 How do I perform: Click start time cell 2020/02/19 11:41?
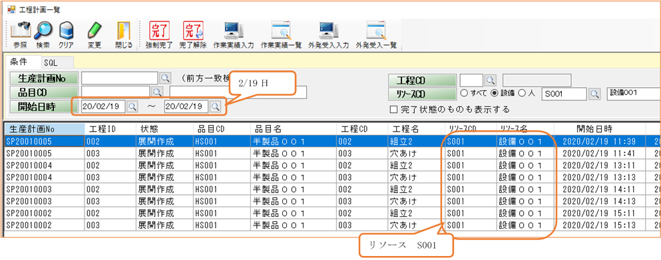(x=600, y=153)
